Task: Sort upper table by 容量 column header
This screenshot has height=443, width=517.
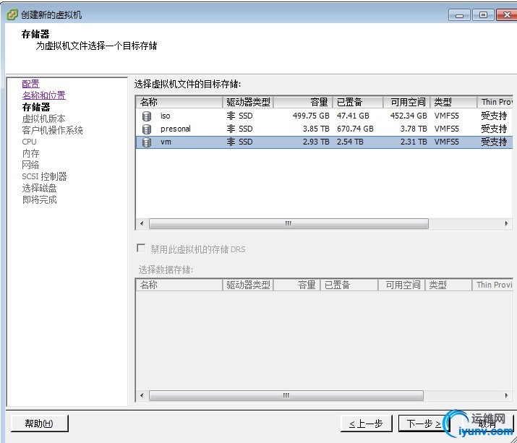Action: point(303,102)
